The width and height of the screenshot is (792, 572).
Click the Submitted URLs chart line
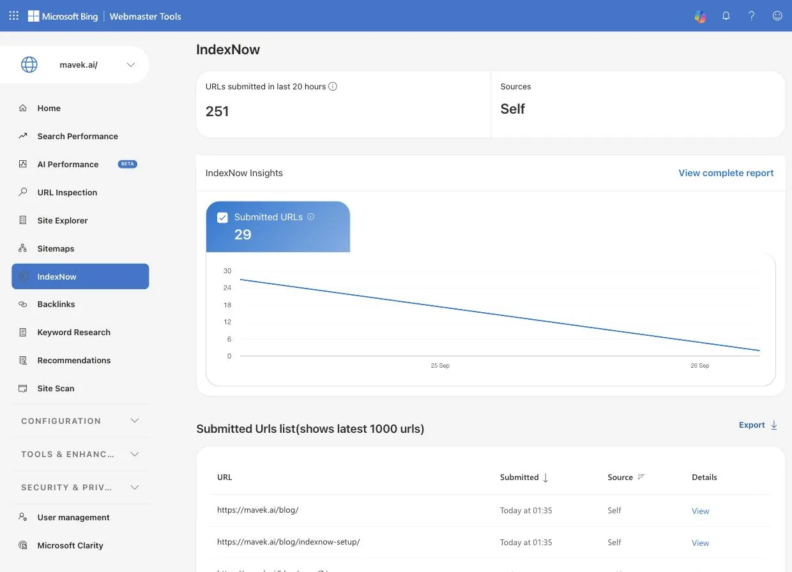click(500, 315)
